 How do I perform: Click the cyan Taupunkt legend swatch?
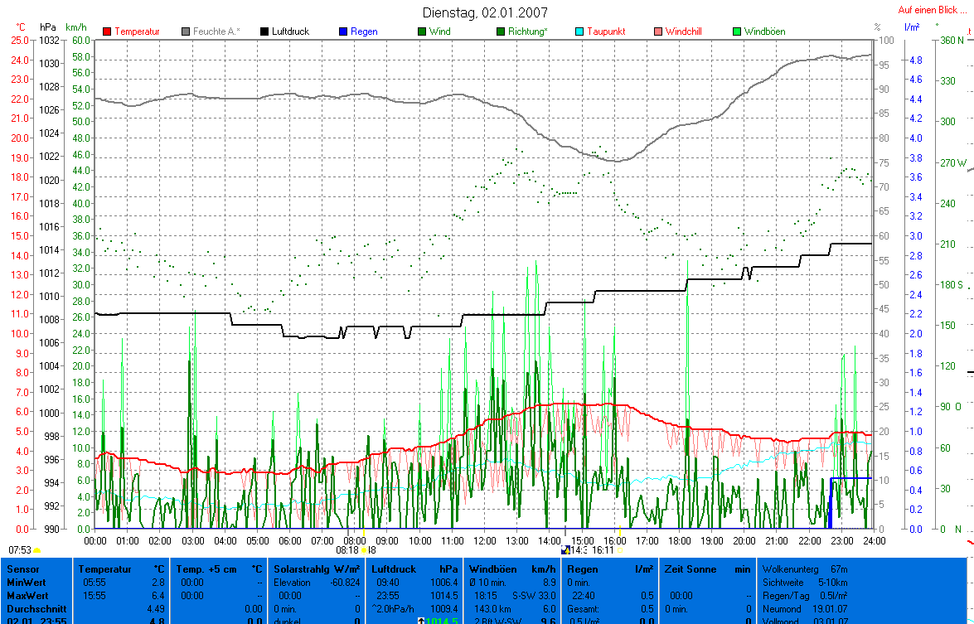click(x=580, y=31)
